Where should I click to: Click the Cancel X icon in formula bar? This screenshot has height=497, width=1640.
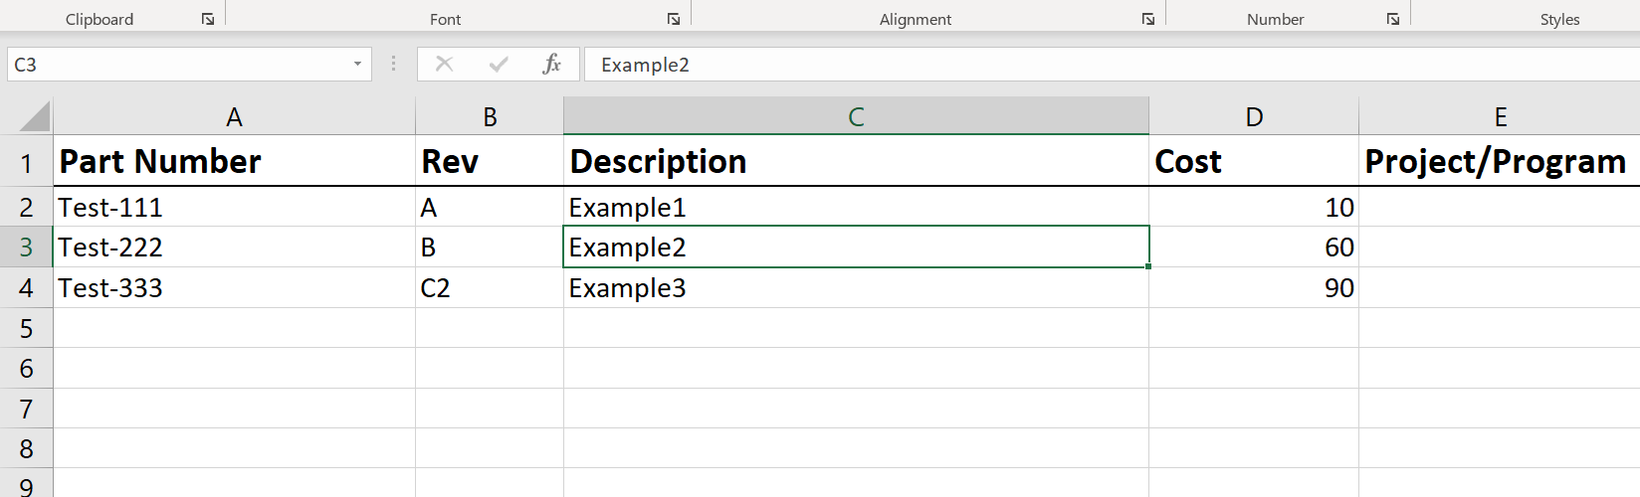click(445, 65)
